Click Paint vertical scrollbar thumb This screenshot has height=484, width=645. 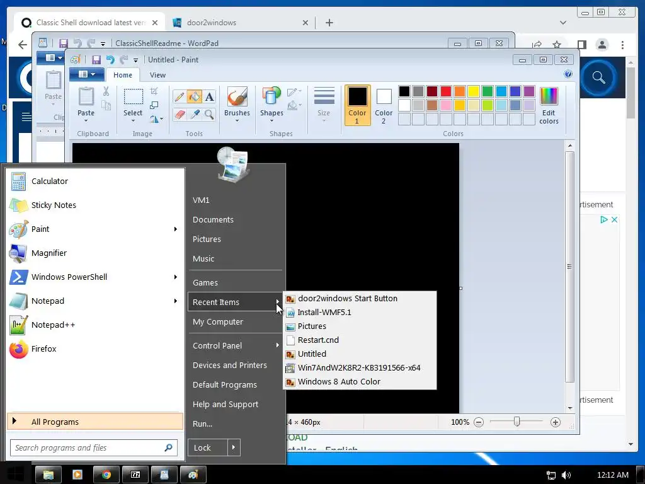pyautogui.click(x=569, y=267)
